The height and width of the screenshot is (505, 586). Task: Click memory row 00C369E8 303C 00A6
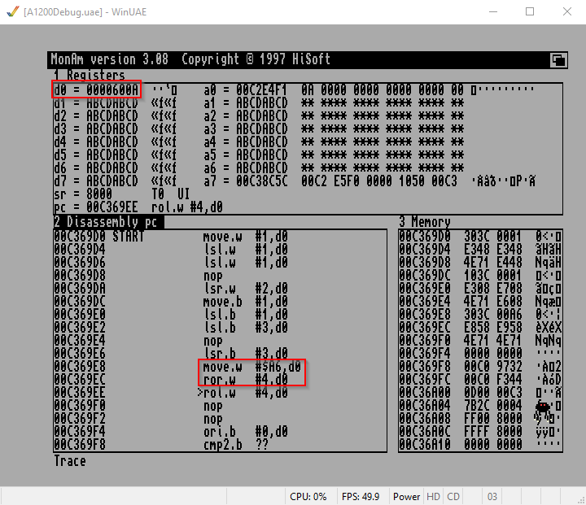coord(480,315)
